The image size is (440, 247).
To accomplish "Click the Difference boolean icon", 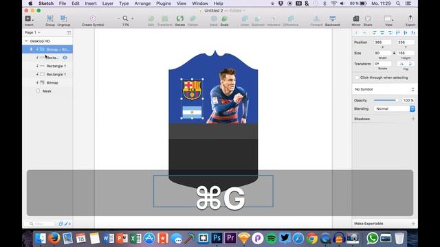I will pyautogui.click(x=290, y=19).
